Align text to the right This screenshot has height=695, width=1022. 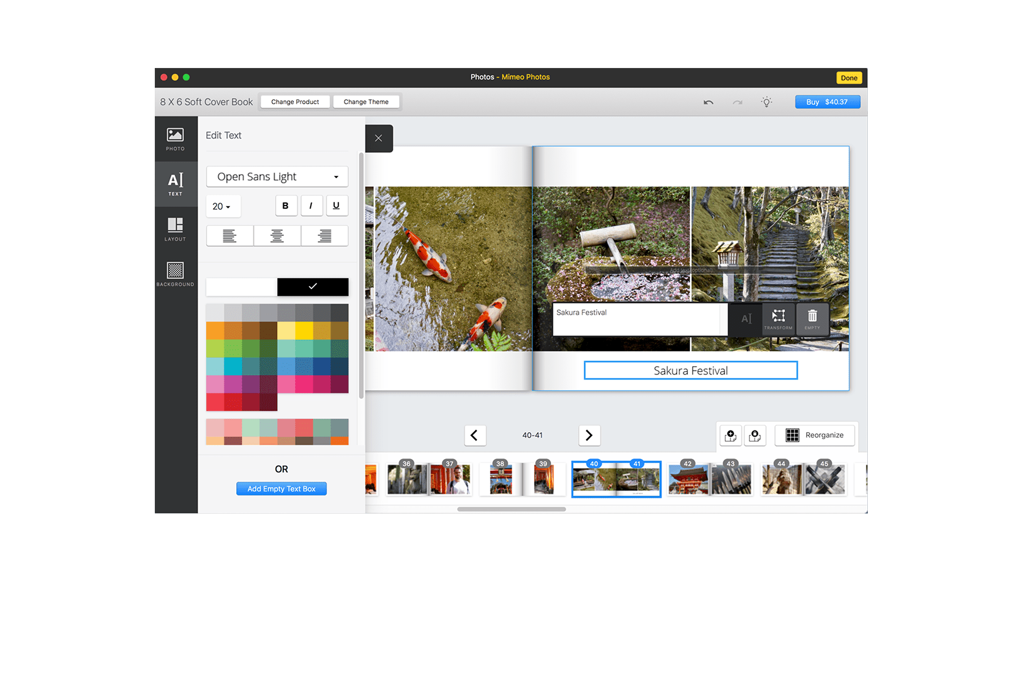point(325,236)
